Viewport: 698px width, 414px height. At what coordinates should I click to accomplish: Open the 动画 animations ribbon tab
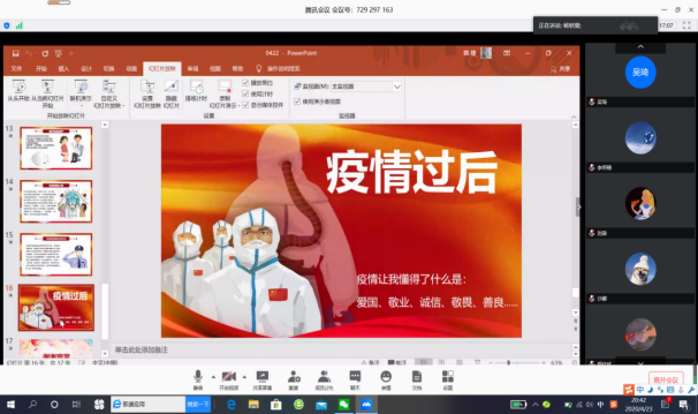[x=131, y=69]
